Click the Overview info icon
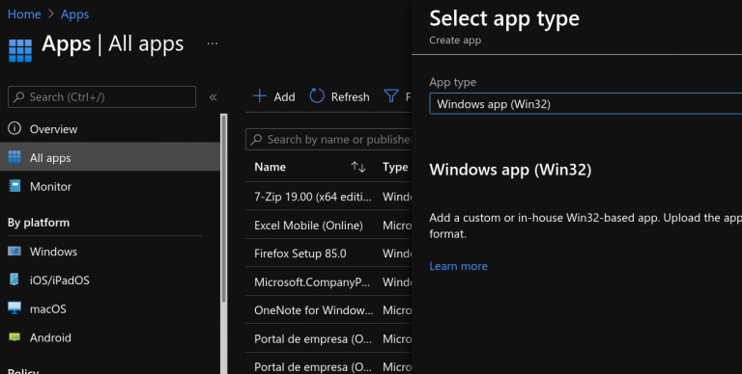Viewport: 742px width, 374px height. coord(14,128)
